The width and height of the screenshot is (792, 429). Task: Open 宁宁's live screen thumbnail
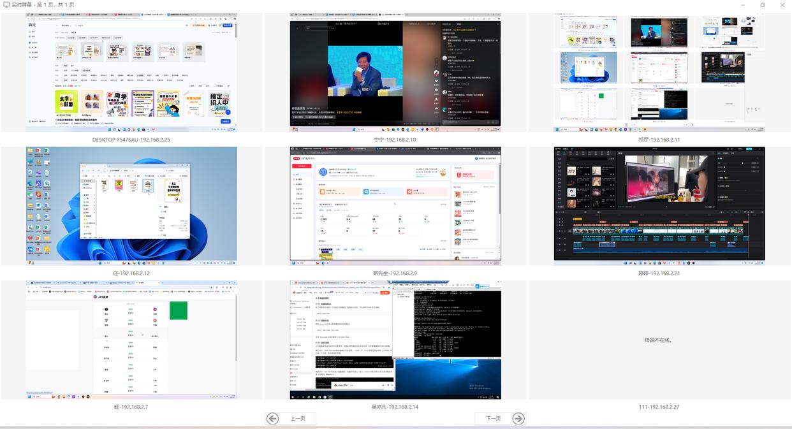(395, 72)
